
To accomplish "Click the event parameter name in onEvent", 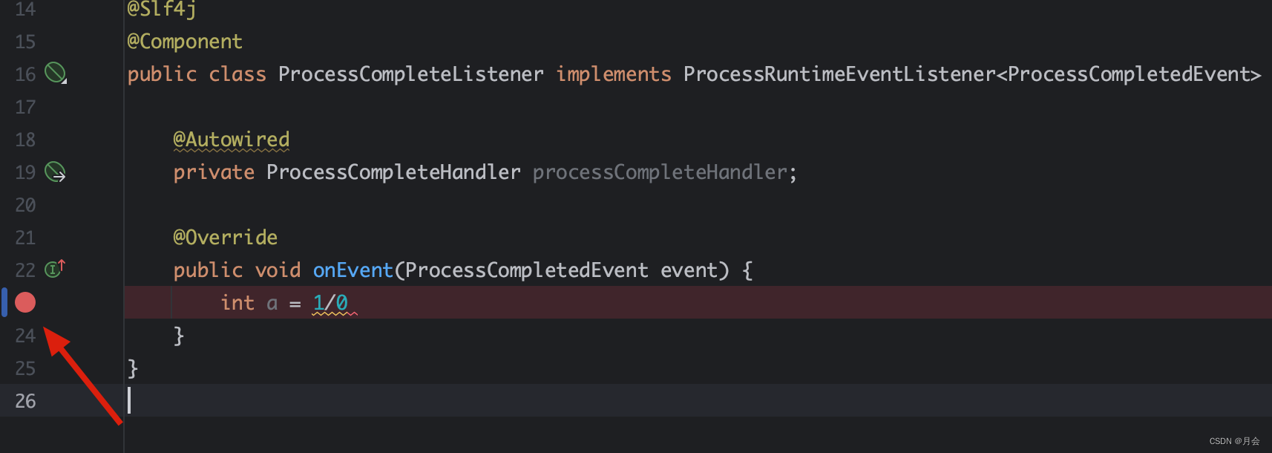I will [689, 270].
